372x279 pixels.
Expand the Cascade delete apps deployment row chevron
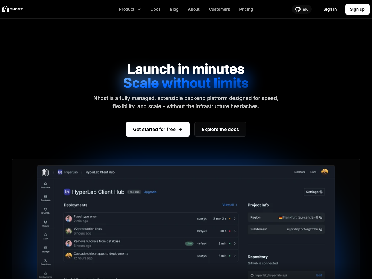tap(235, 256)
